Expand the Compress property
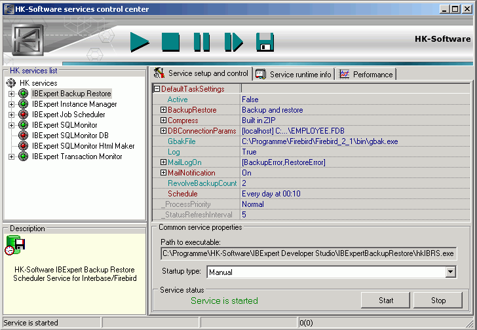The width and height of the screenshot is (477, 330). (x=163, y=120)
